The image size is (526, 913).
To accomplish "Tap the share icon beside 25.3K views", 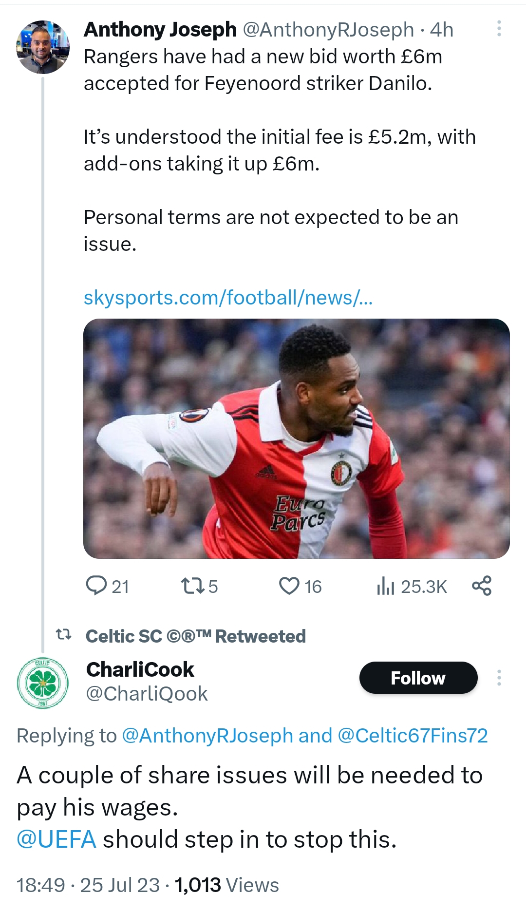I will pos(482,586).
